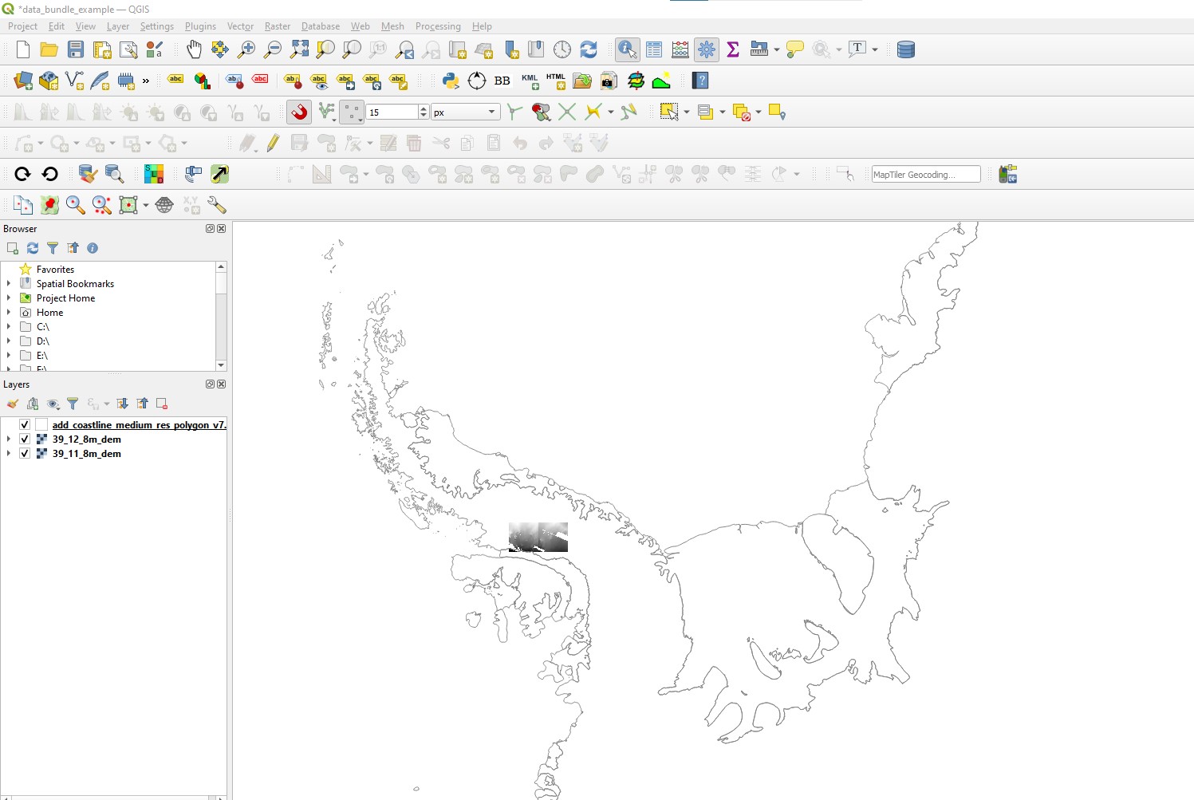The image size is (1194, 800).
Task: Click the BB bounding box plugin icon
Action: click(x=502, y=81)
